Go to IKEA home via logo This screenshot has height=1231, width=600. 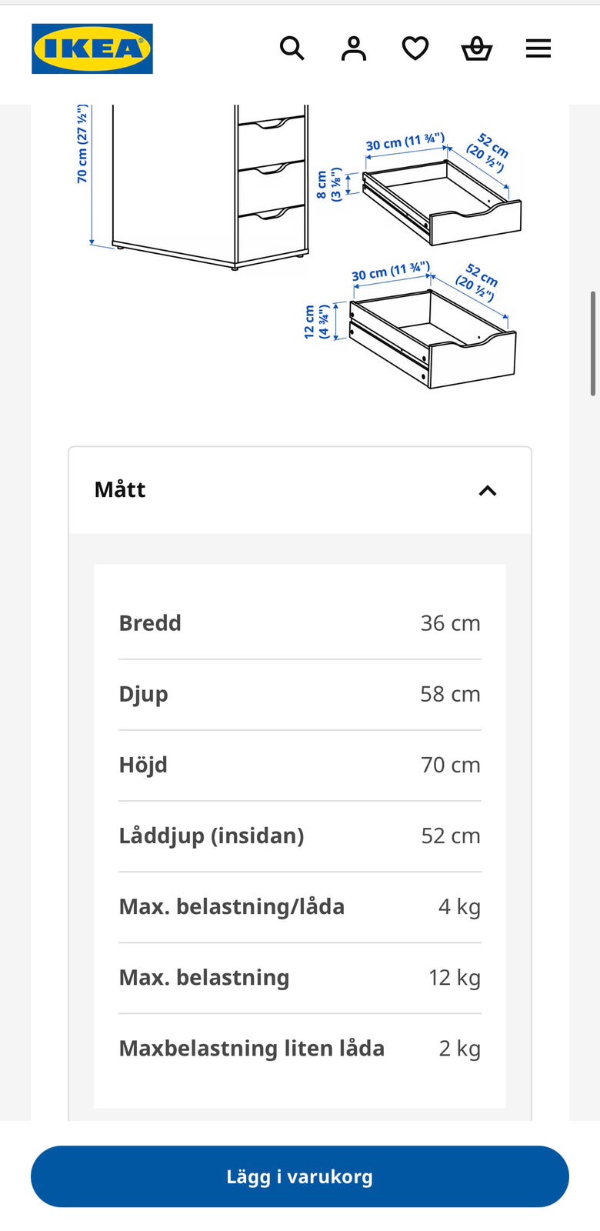(92, 48)
